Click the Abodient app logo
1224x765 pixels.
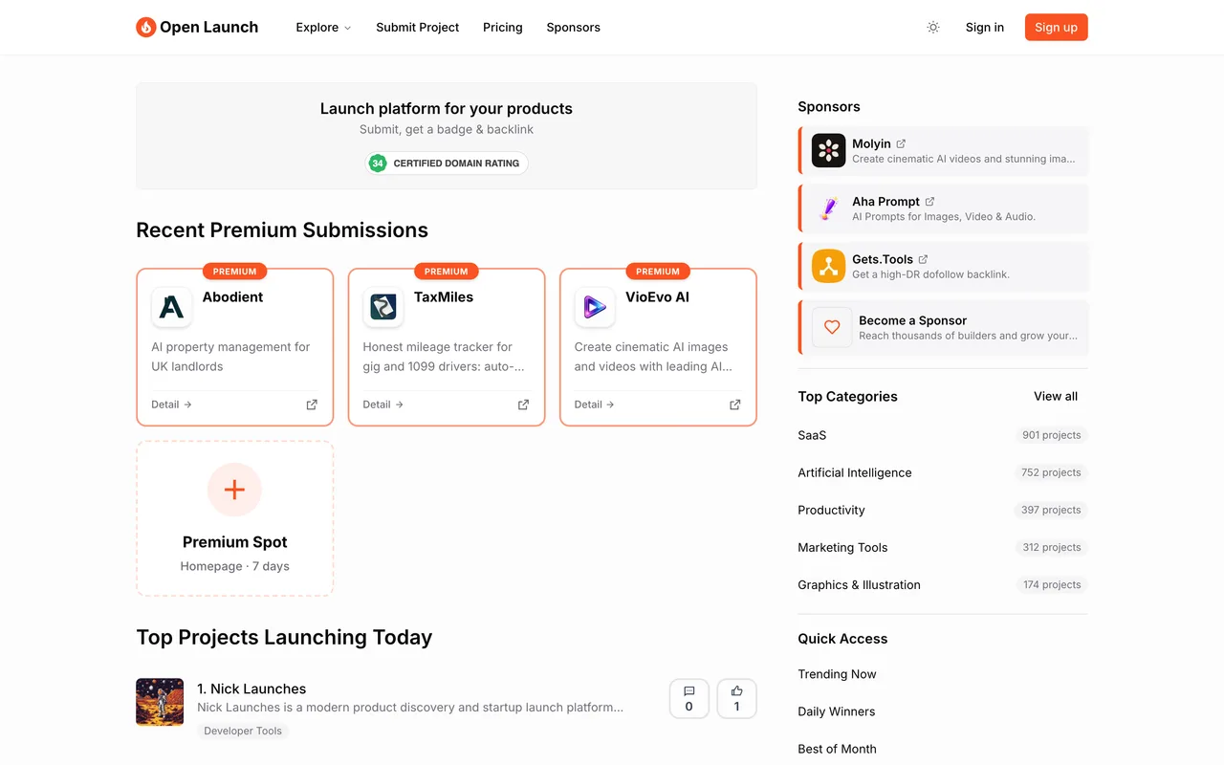(x=171, y=307)
